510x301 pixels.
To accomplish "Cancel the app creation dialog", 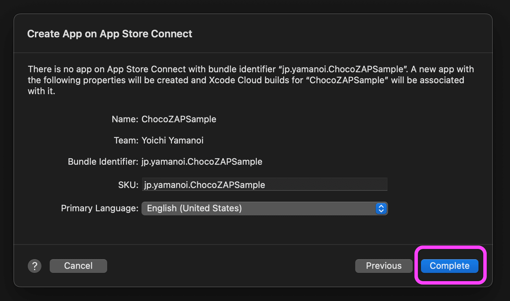I will point(78,266).
